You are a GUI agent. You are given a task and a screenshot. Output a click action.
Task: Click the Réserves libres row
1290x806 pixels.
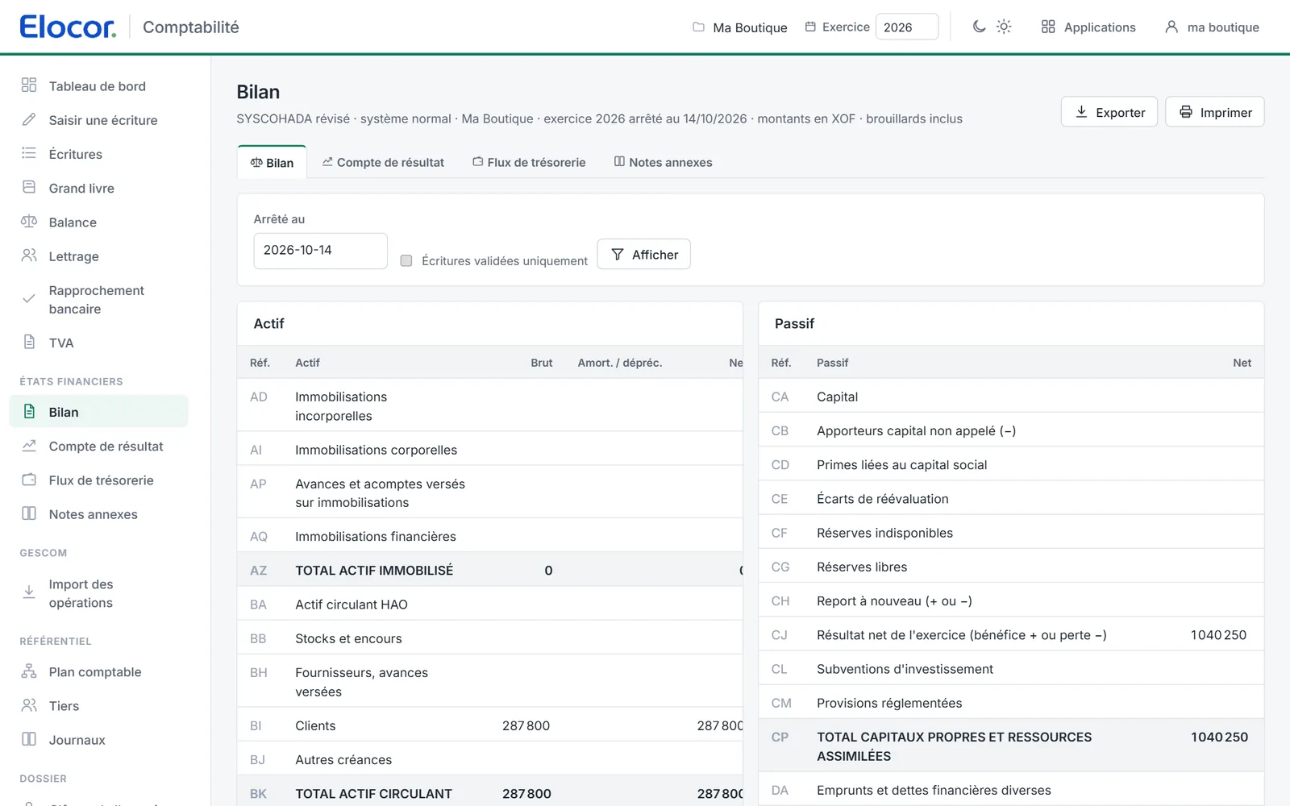coord(1011,566)
